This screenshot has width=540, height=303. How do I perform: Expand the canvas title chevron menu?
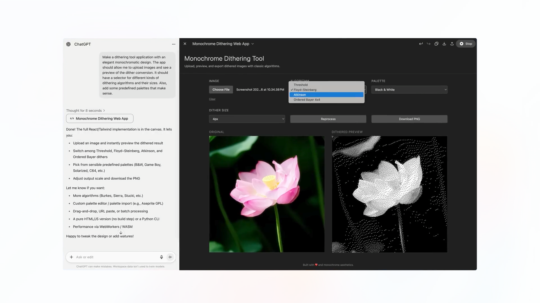(x=253, y=44)
